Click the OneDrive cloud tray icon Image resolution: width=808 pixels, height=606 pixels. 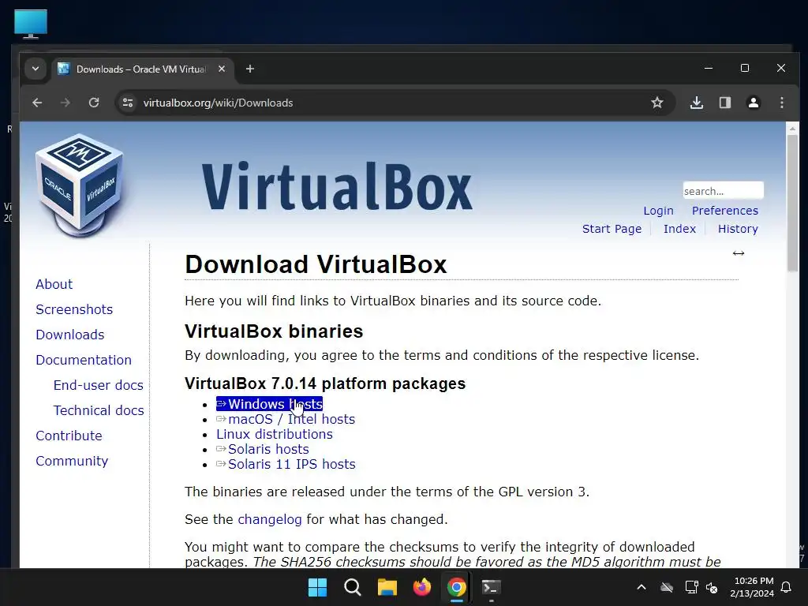click(667, 587)
